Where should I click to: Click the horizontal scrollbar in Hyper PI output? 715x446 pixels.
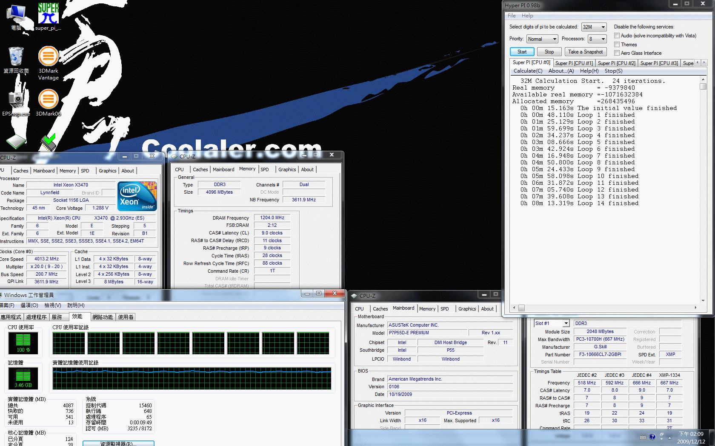604,308
